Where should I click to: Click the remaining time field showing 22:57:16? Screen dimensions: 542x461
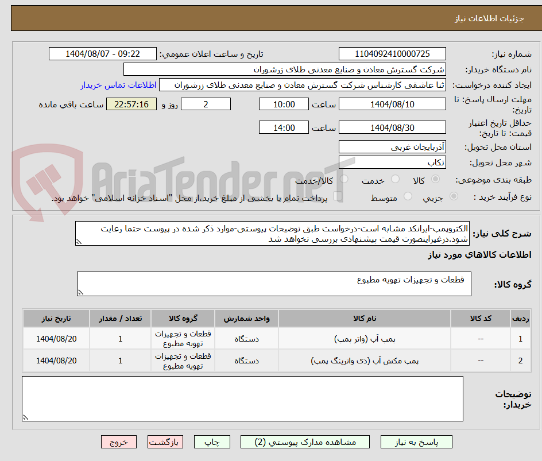[x=131, y=104]
